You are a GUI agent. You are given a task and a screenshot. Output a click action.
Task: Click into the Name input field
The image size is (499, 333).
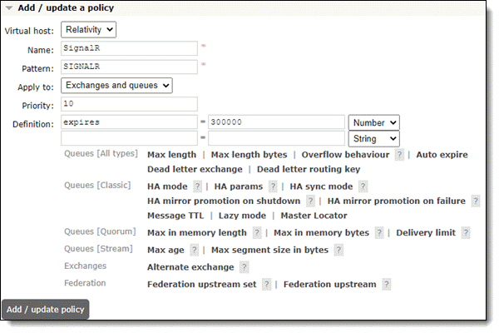[x=129, y=48]
